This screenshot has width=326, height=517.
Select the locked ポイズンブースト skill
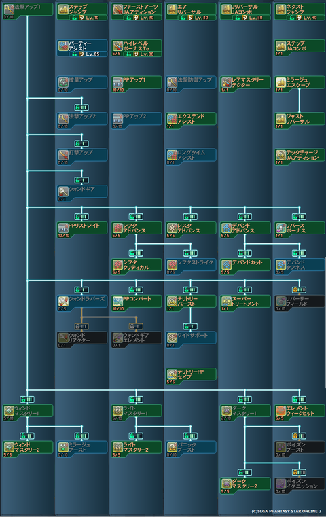click(300, 450)
